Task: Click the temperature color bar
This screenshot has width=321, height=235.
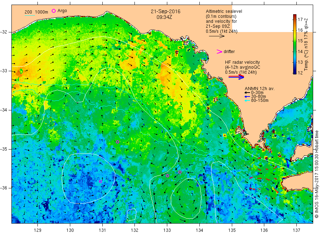Action: 295,44
